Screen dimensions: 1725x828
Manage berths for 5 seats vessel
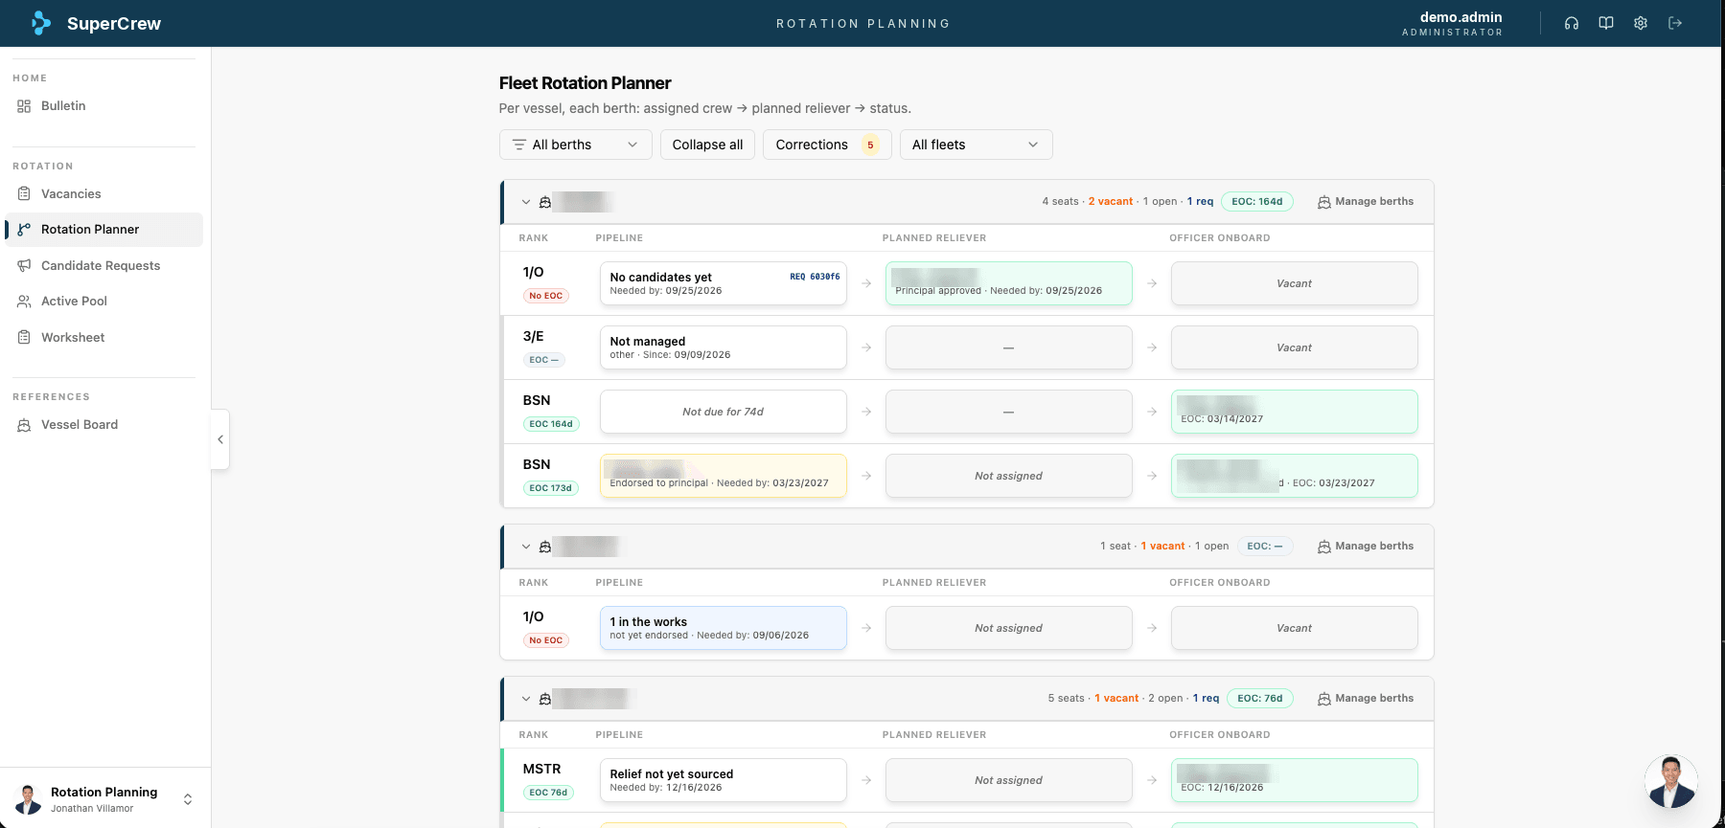click(x=1366, y=699)
